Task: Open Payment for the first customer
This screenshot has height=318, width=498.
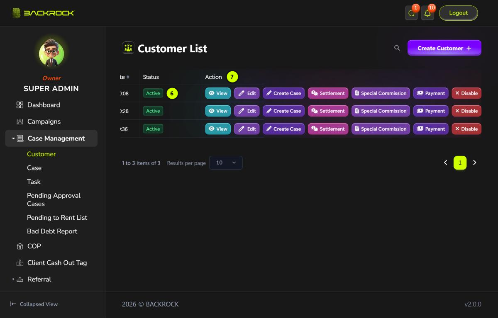Action: (431, 93)
